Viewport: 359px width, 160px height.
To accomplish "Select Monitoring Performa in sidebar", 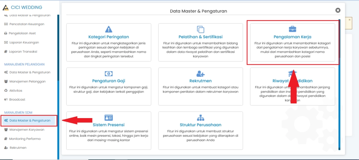I will pos(25,139).
